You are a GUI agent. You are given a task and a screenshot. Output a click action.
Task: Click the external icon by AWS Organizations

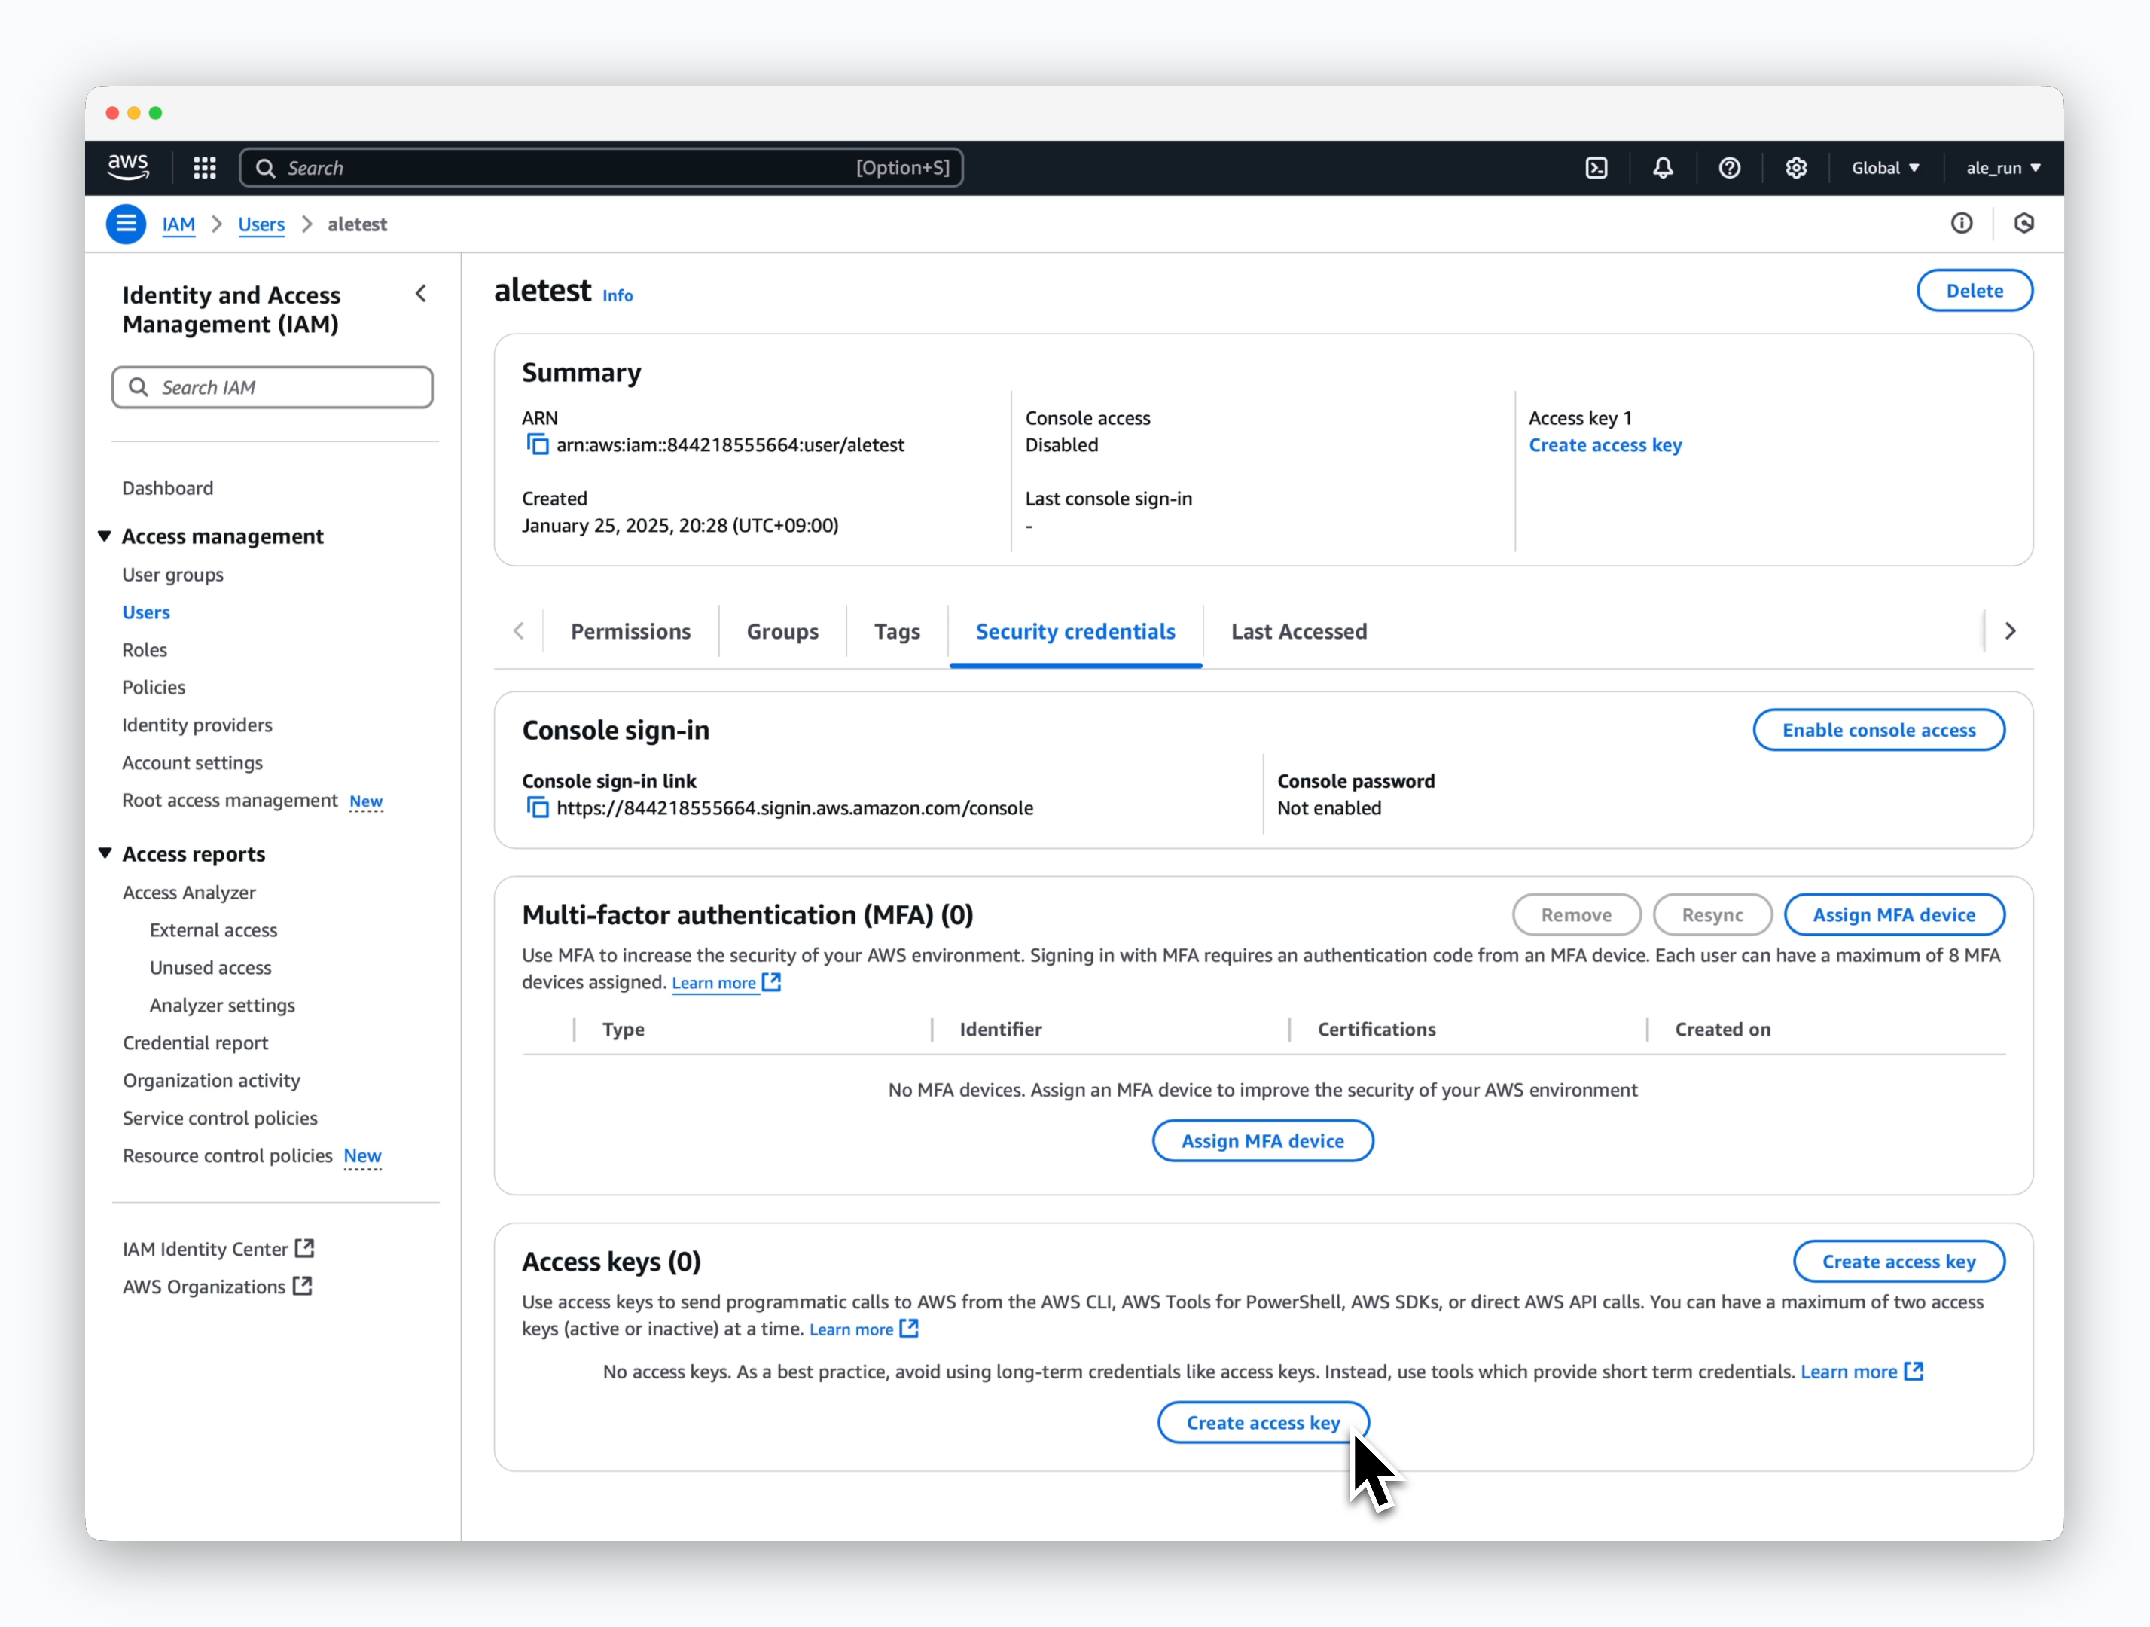(x=302, y=1286)
